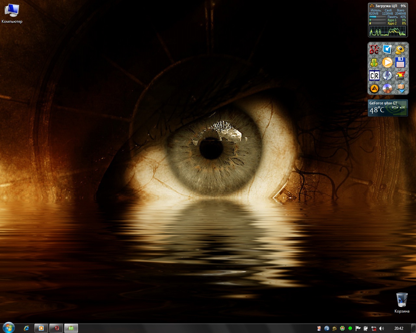Launch the CR book launcher icon
416x333 pixels.
pos(374,75)
